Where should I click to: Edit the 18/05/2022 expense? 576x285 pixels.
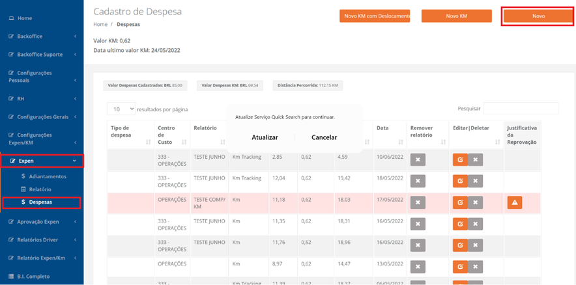[x=460, y=181]
